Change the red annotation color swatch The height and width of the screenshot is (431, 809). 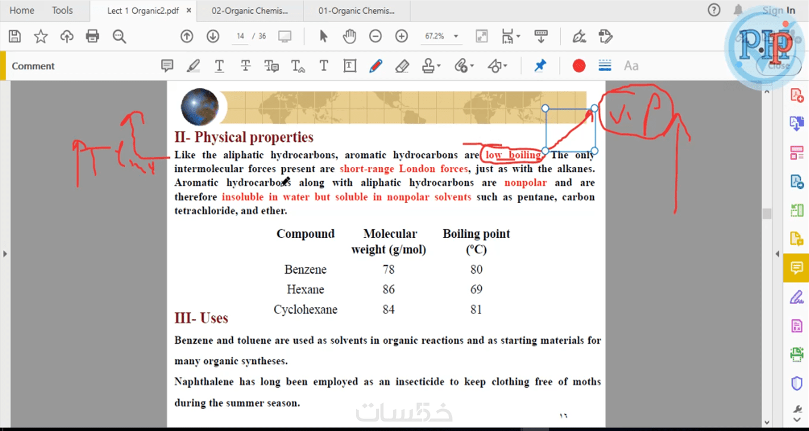[x=579, y=66]
